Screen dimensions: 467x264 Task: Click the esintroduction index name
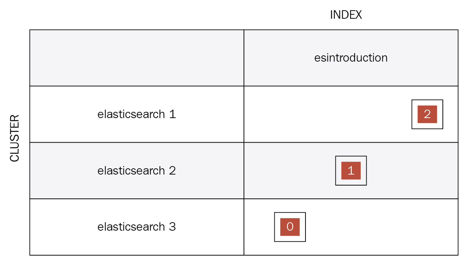pos(351,58)
